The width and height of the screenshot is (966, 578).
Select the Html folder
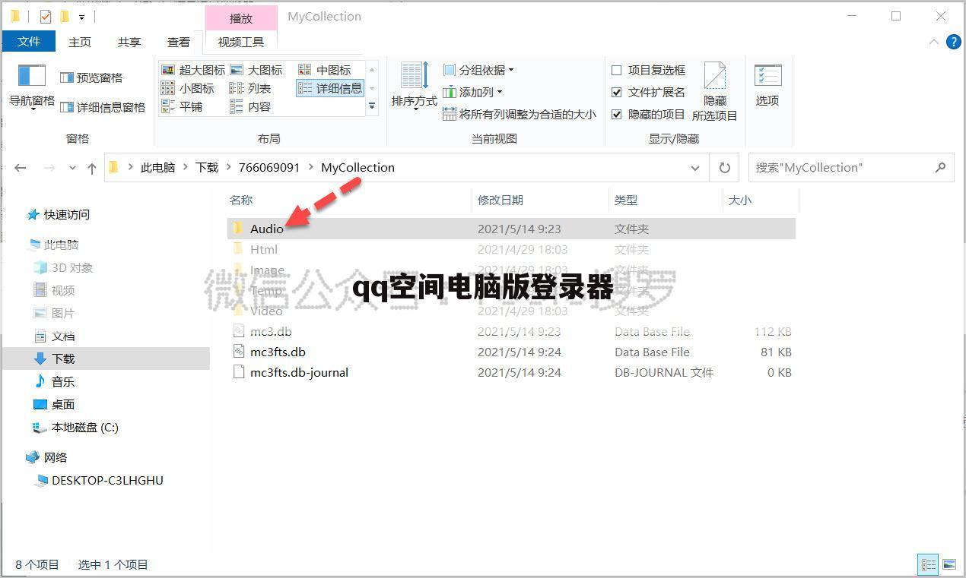click(264, 249)
